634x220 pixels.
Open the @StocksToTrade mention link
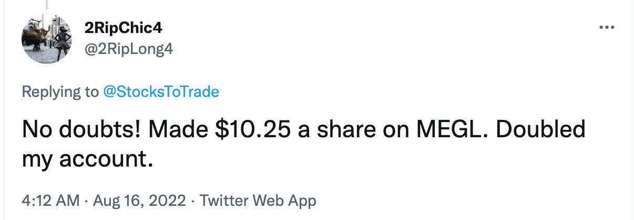coord(161,92)
